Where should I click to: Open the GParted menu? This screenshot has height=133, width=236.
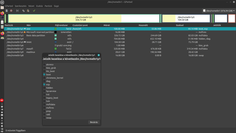(x=9, y=6)
